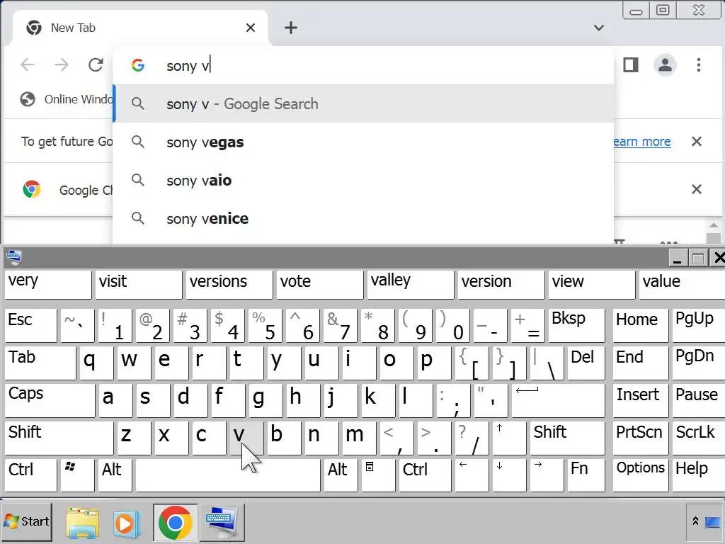Choose the 'sony vaio' suggestion
This screenshot has height=544, width=725.
(363, 181)
